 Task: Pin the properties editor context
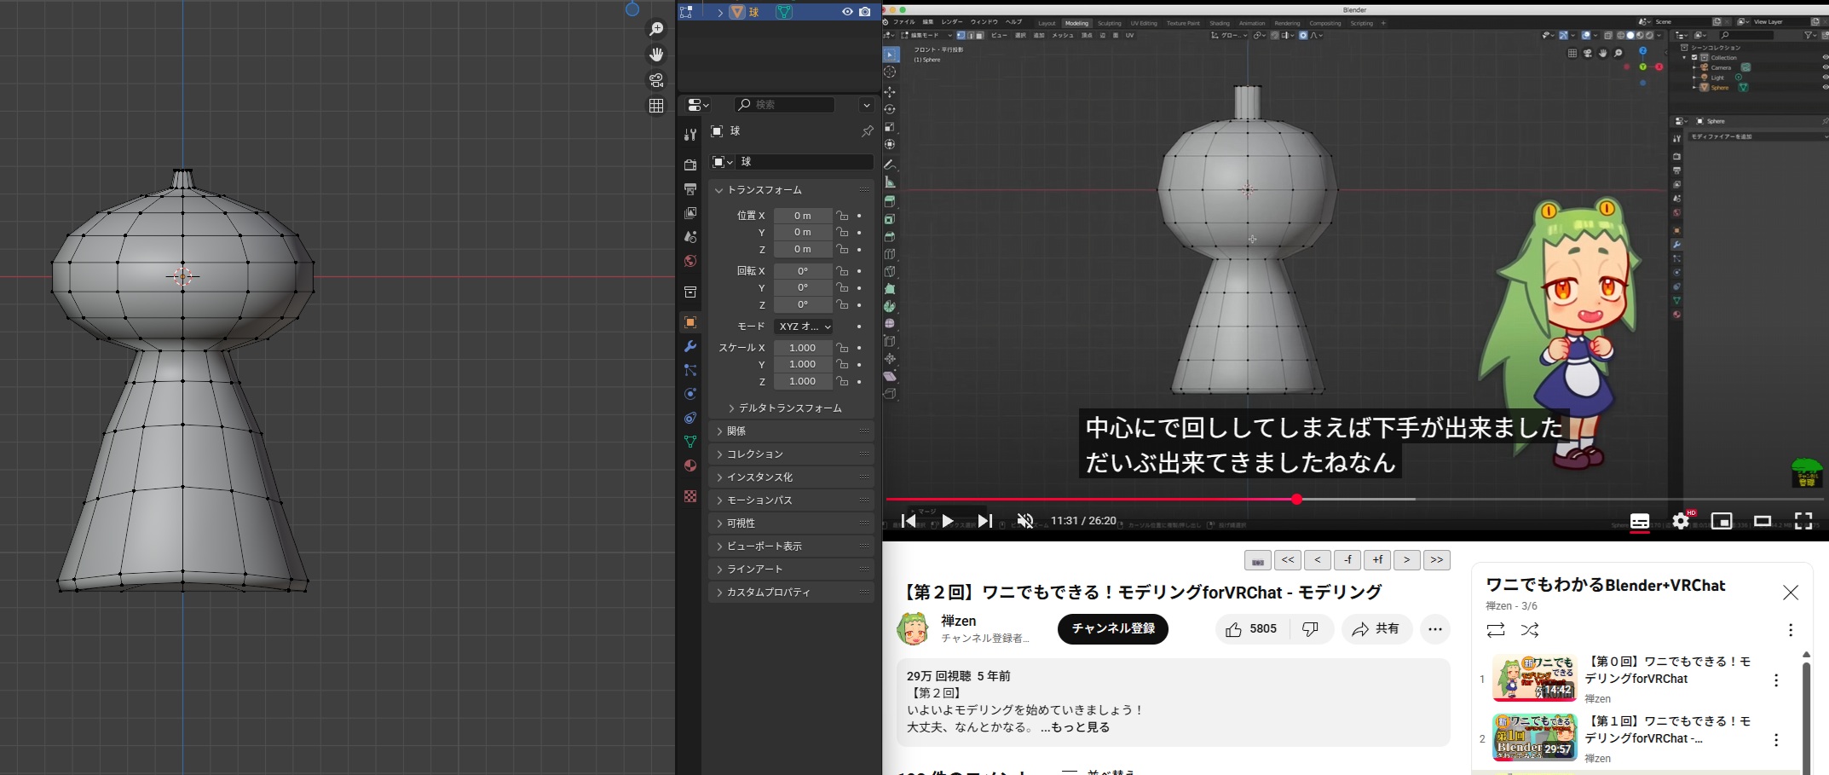coord(867,131)
